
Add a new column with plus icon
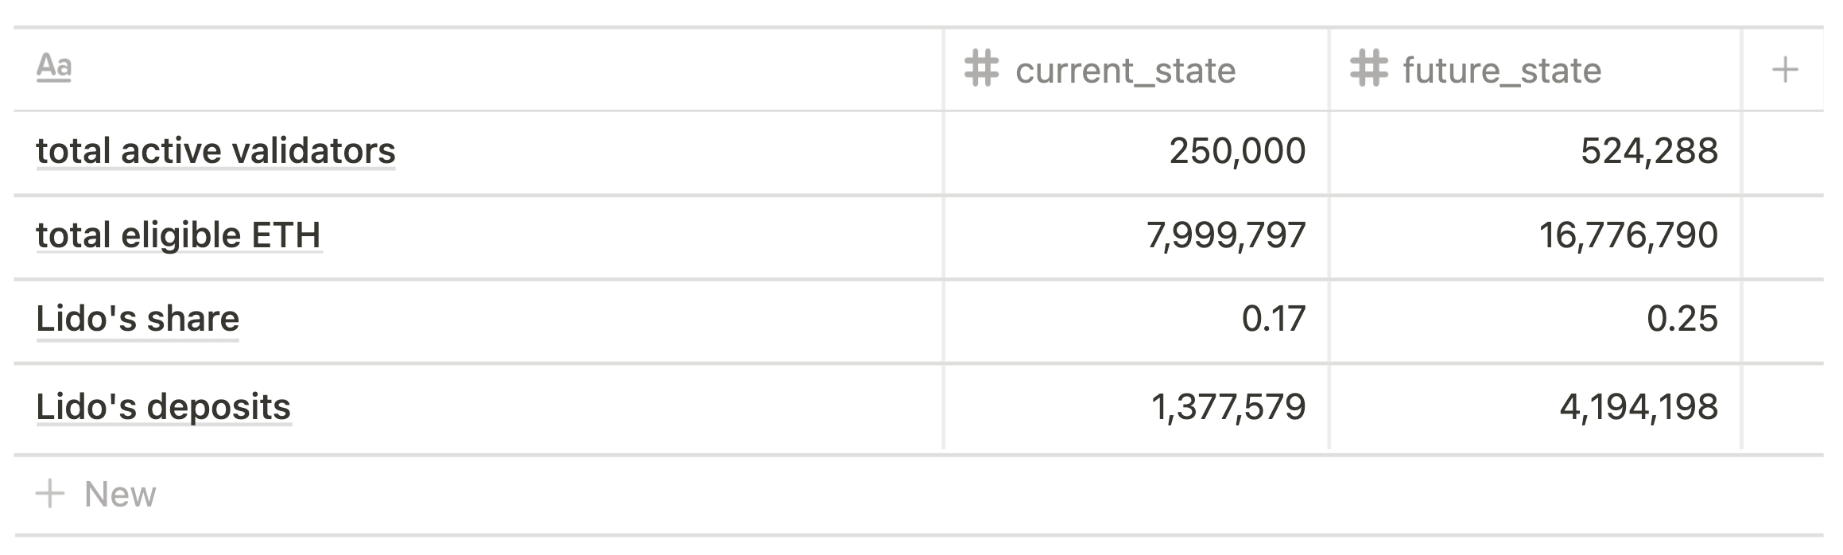1785,70
